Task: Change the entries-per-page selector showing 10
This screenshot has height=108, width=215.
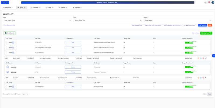Action: tap(25, 94)
